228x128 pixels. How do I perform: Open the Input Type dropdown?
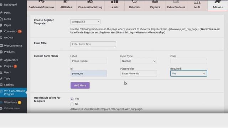[x=139, y=61]
